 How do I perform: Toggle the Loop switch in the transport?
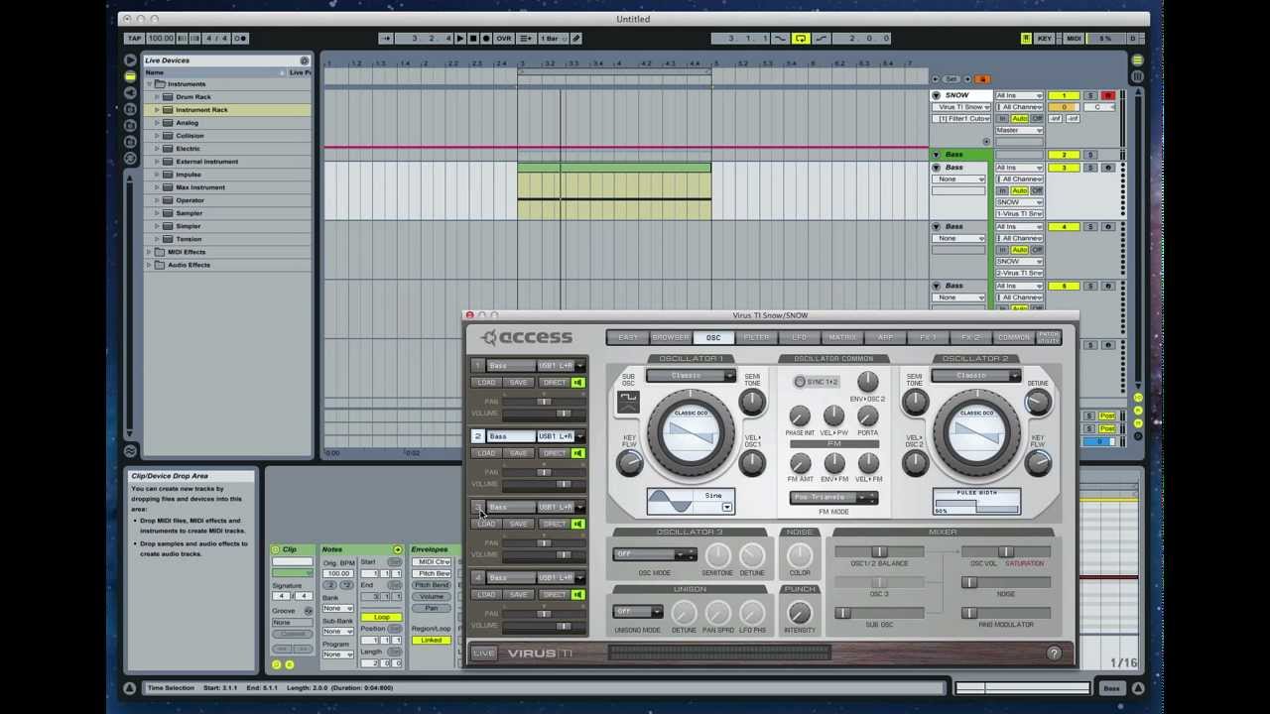tap(801, 39)
